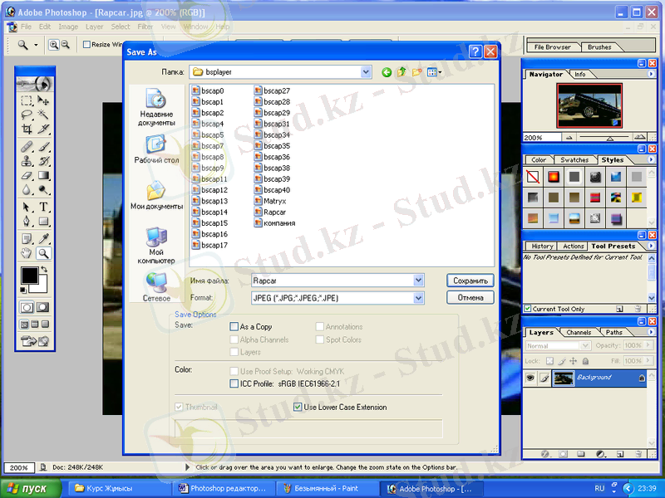Switch to the Channels tab
Image resolution: width=665 pixels, height=498 pixels.
pos(579,333)
